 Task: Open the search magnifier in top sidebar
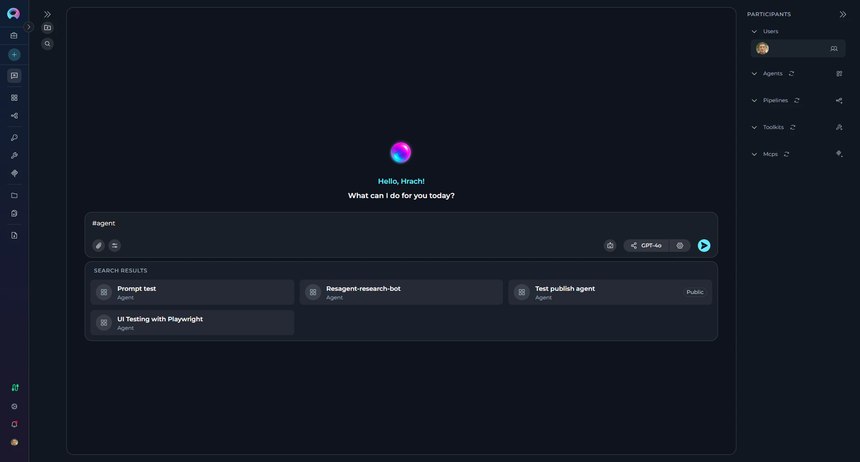47,43
